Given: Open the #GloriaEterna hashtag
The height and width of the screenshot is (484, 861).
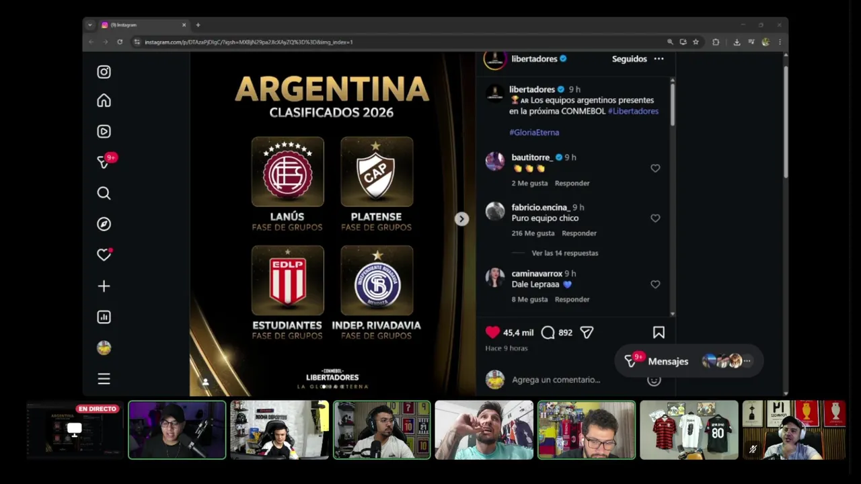Looking at the screenshot, I should (534, 132).
